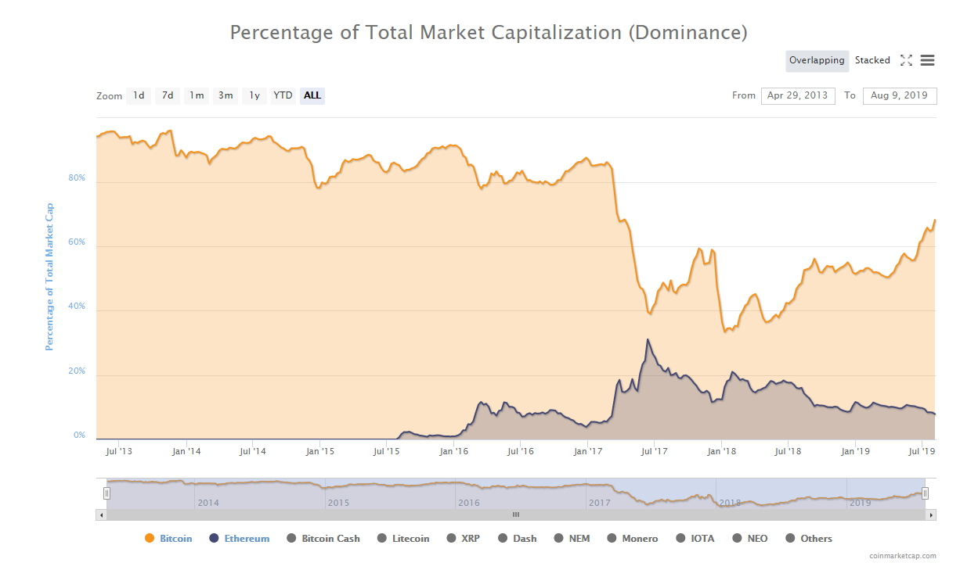Click the fullscreen expand icon
This screenshot has width=960, height=570.
pyautogui.click(x=906, y=60)
